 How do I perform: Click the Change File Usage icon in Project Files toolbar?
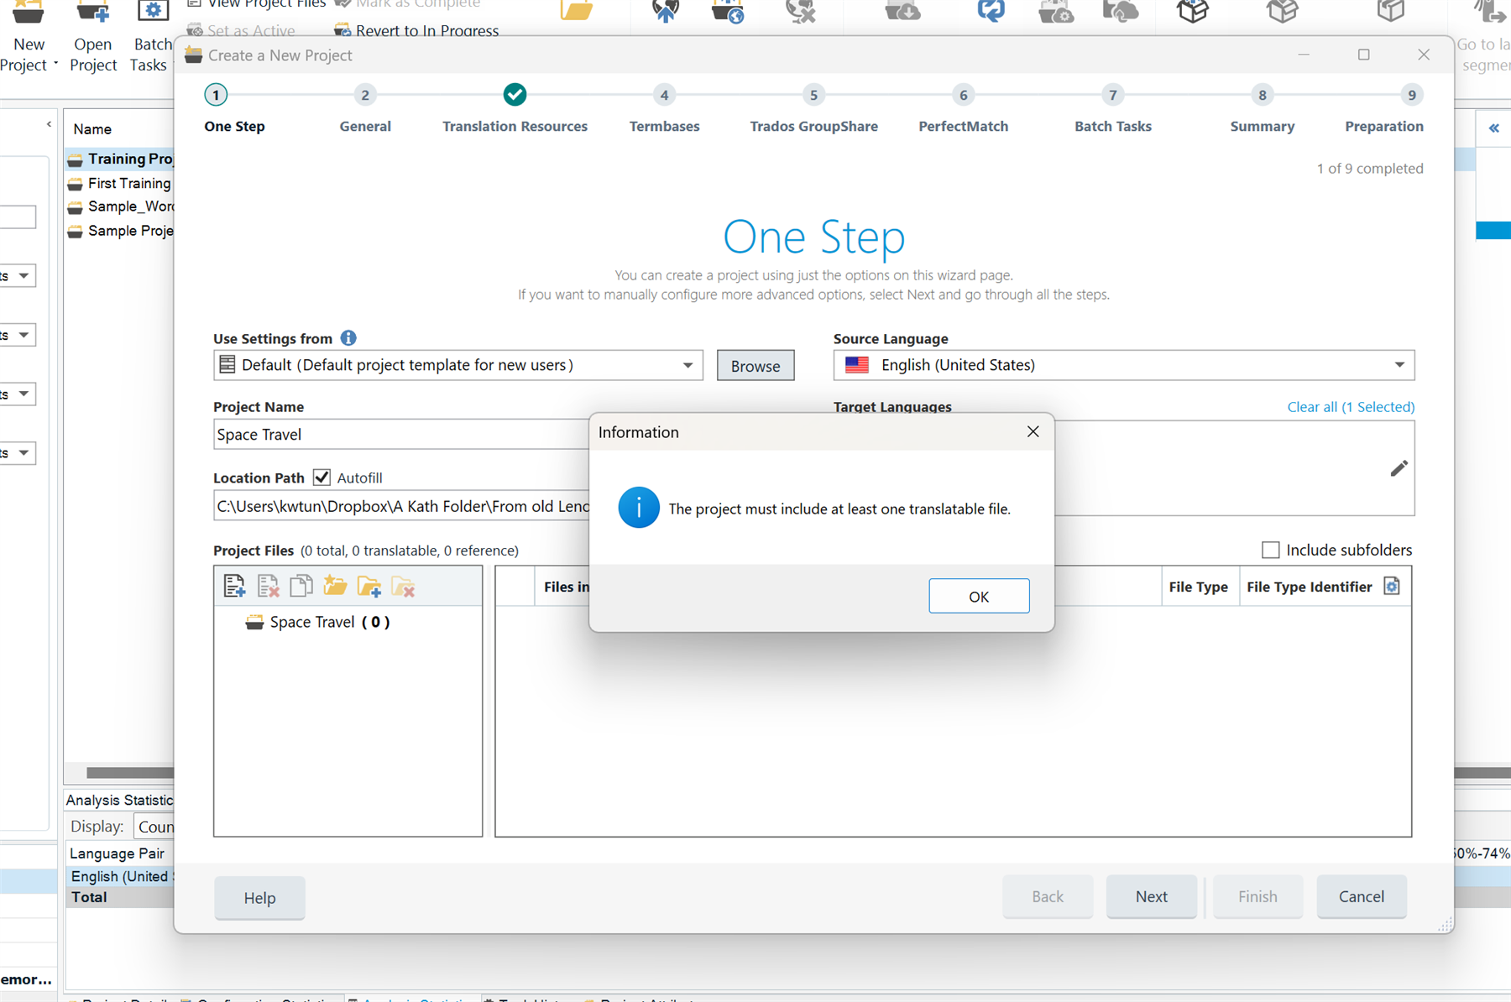(x=301, y=586)
